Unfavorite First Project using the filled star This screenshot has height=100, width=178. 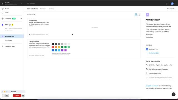[x=30, y=34]
